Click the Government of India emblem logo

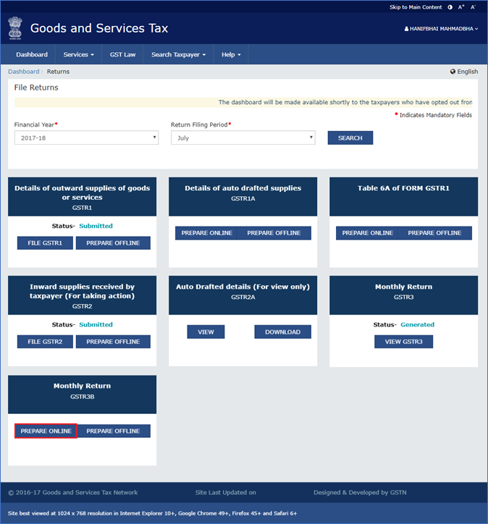(x=15, y=28)
